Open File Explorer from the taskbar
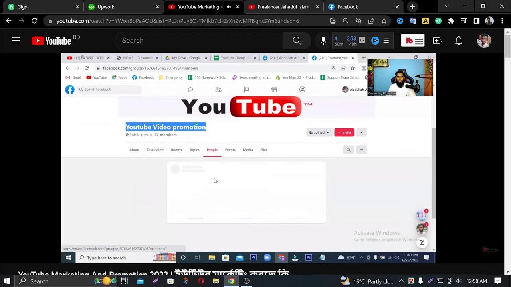 (216, 281)
